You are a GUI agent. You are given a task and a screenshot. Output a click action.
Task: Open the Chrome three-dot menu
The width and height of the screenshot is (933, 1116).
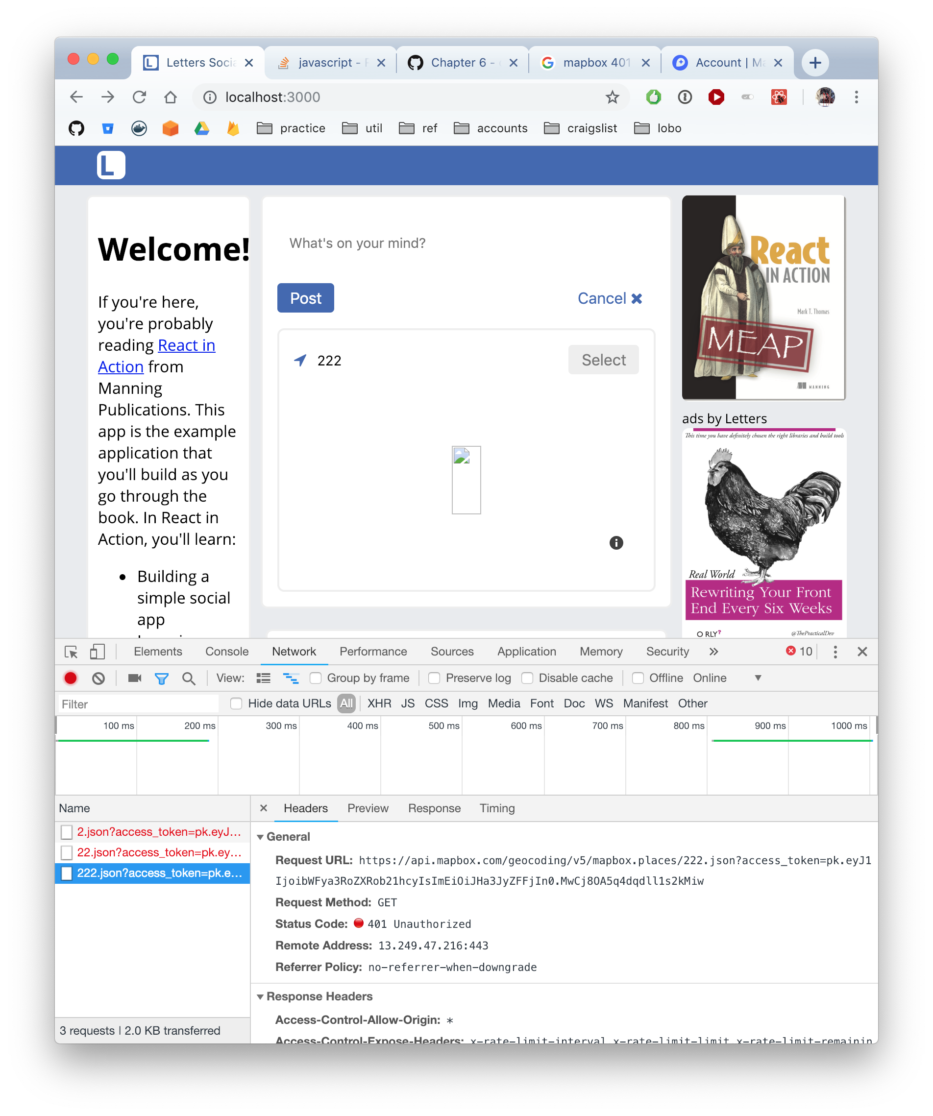coord(857,97)
